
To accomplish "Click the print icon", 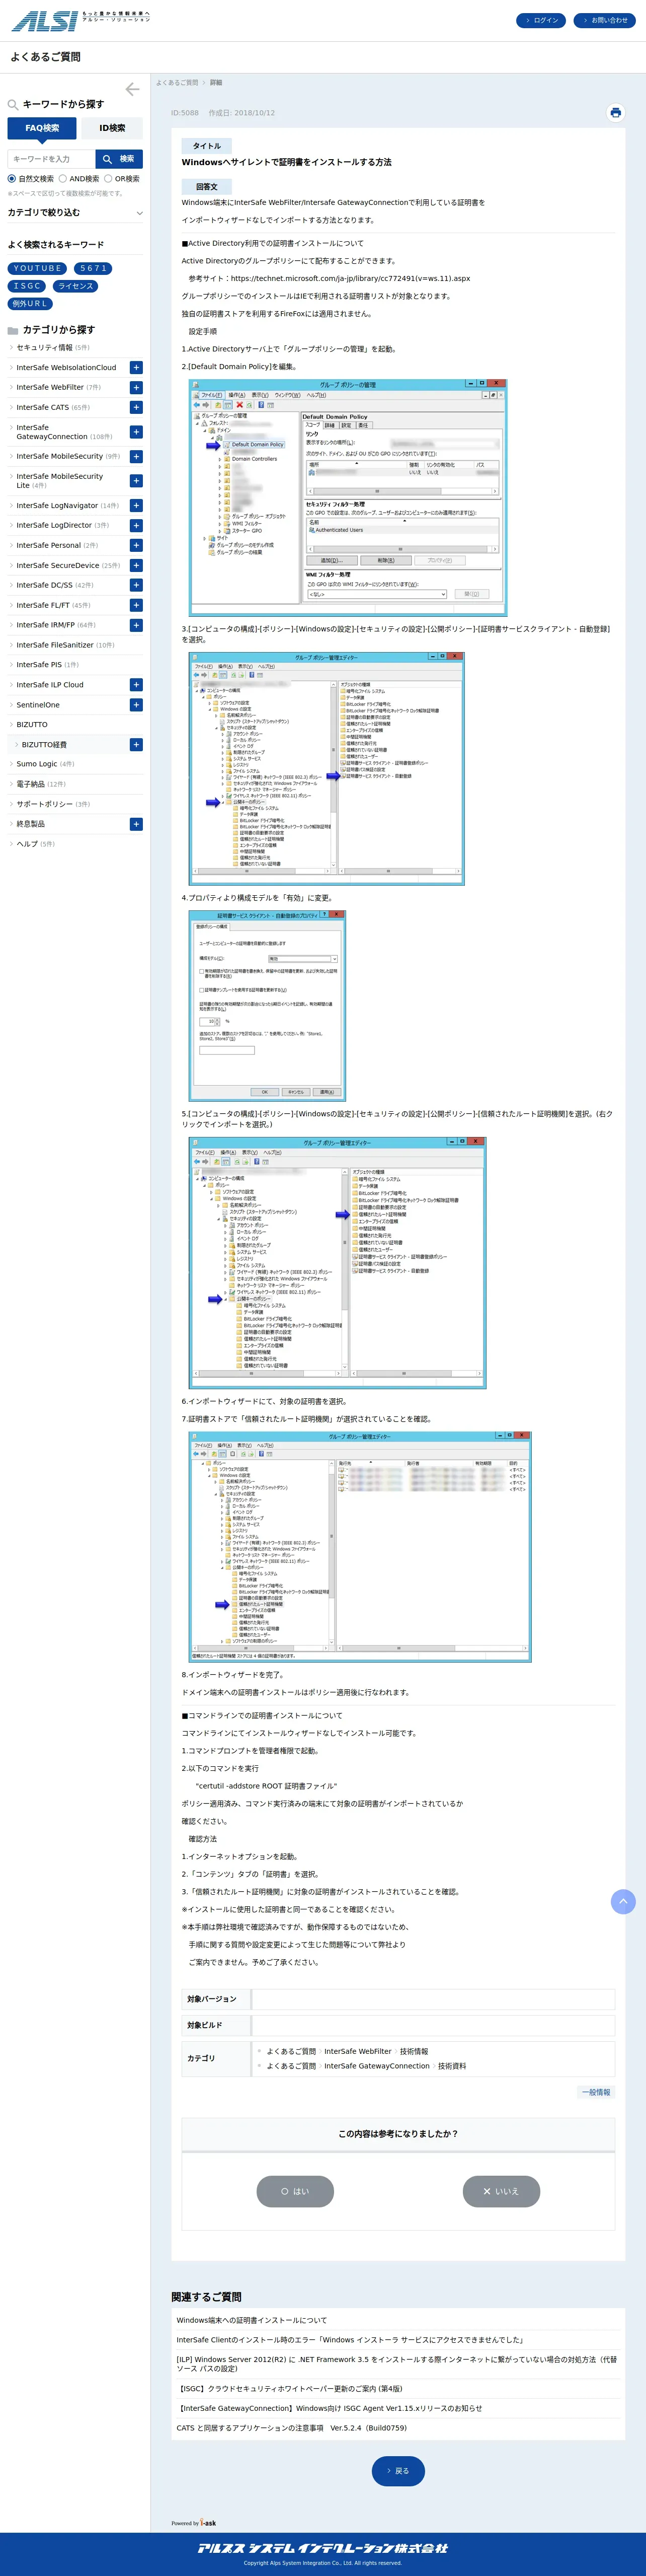I will [615, 113].
